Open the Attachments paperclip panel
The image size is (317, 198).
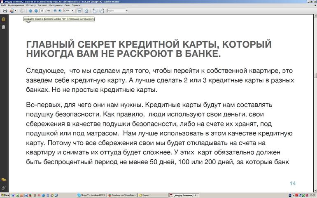click(3, 187)
